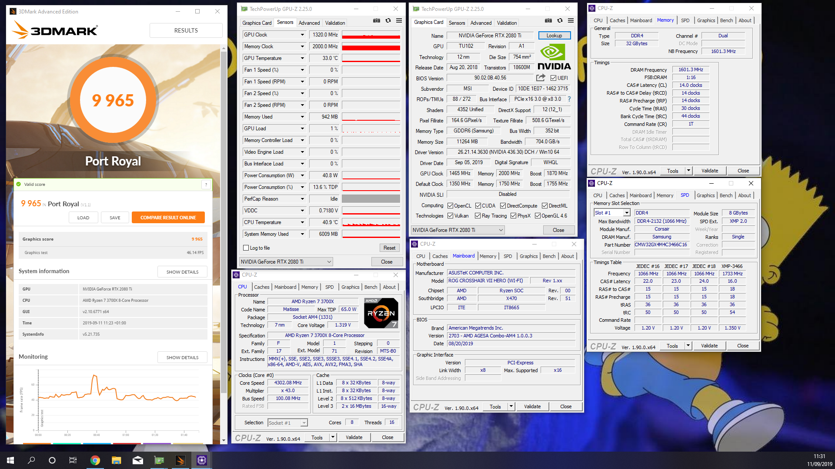Click the GPU Clock sensor graph
This screenshot has width=835, height=469.
371,35
